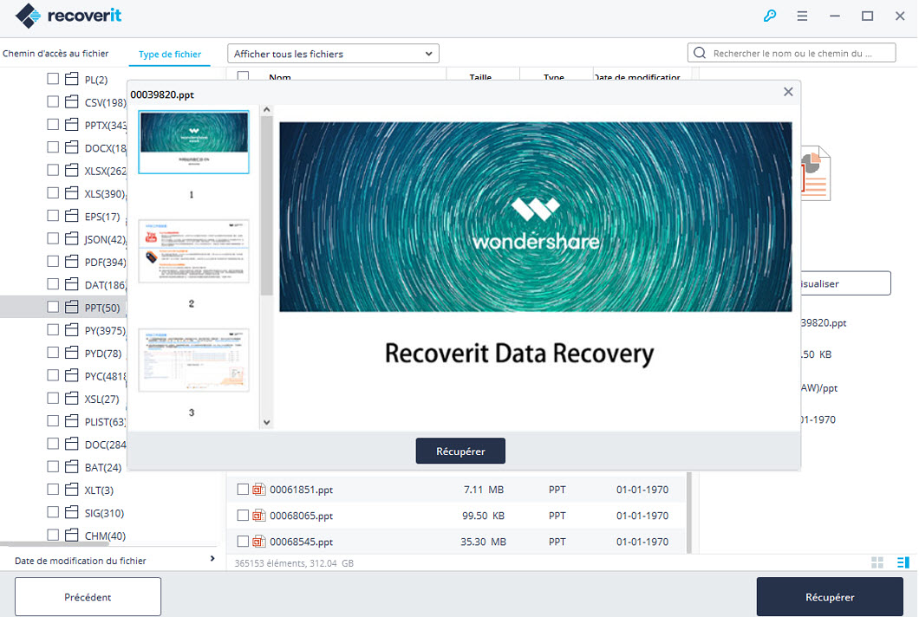Switch to list detail view
This screenshot has width=919, height=617.
coord(903,562)
